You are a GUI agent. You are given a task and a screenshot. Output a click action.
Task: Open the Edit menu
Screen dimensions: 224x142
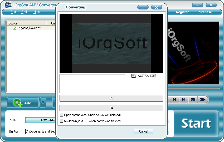click(24, 12)
